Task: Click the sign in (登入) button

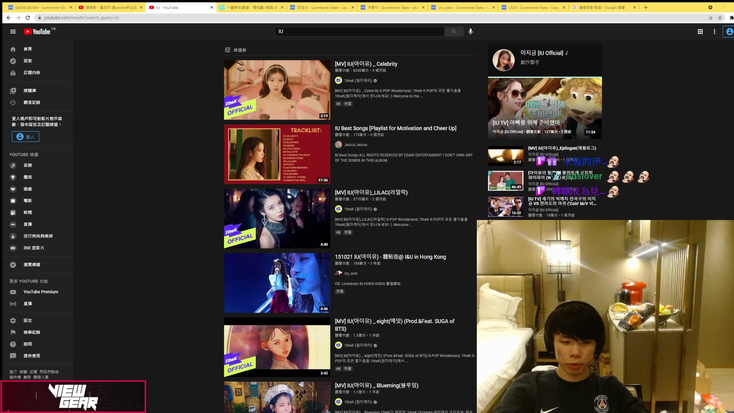Action: click(26, 137)
